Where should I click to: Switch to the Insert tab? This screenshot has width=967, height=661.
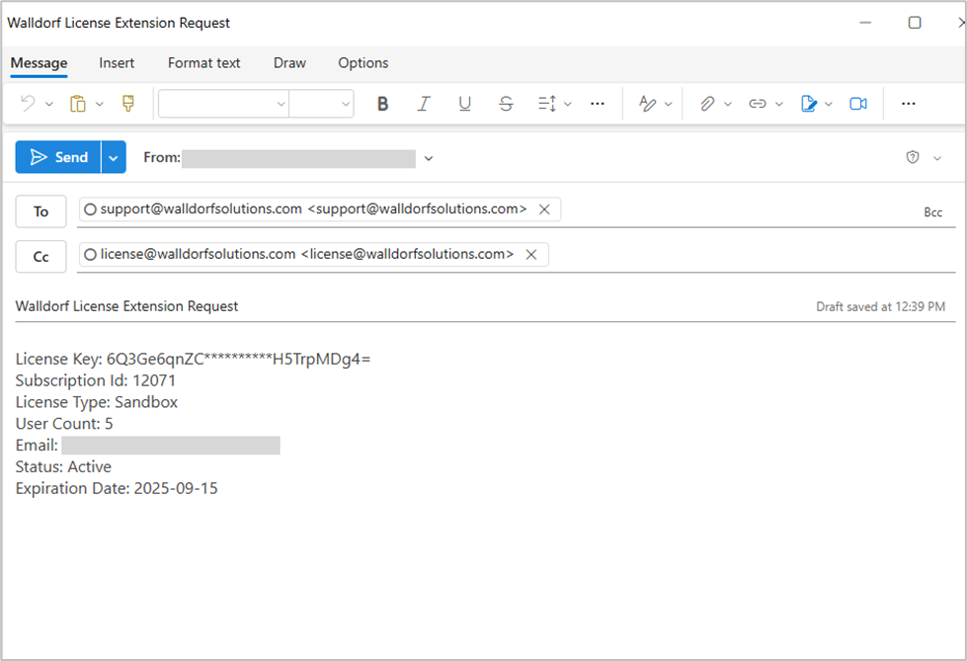pyautogui.click(x=117, y=62)
